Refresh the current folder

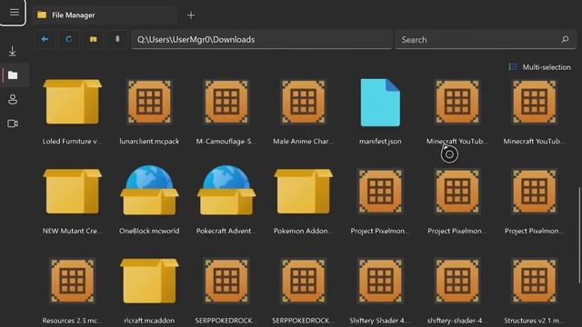[69, 39]
